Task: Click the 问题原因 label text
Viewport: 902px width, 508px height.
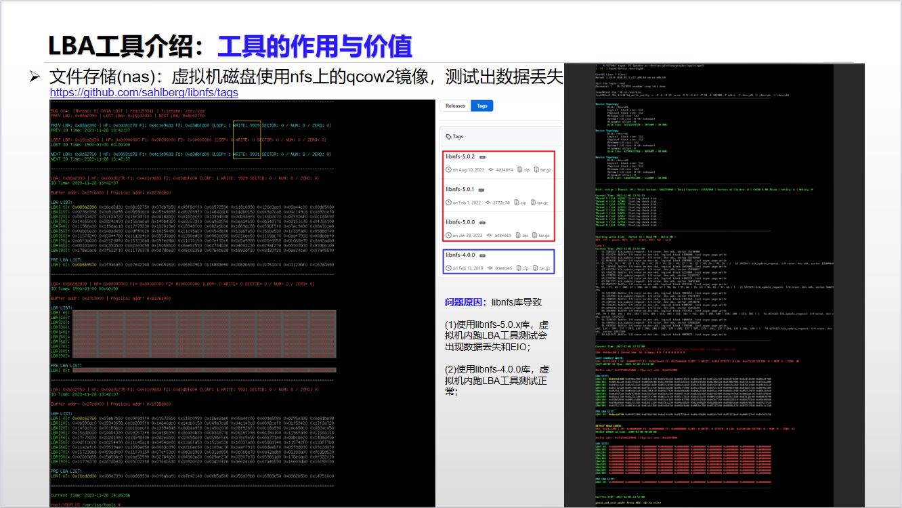Action: click(x=465, y=302)
